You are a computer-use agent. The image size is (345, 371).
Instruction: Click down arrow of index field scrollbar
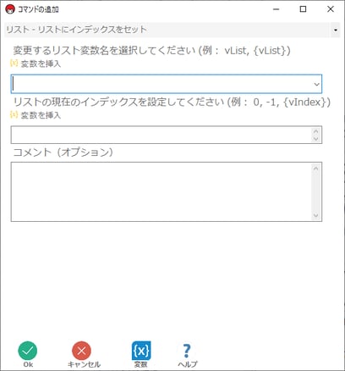click(315, 139)
